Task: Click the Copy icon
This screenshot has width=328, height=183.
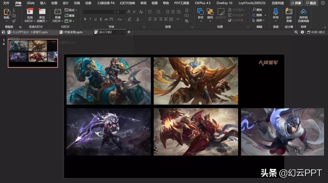Action: 14,15
